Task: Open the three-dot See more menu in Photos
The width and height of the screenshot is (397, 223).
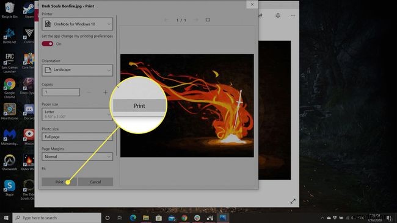Action: tap(293, 16)
